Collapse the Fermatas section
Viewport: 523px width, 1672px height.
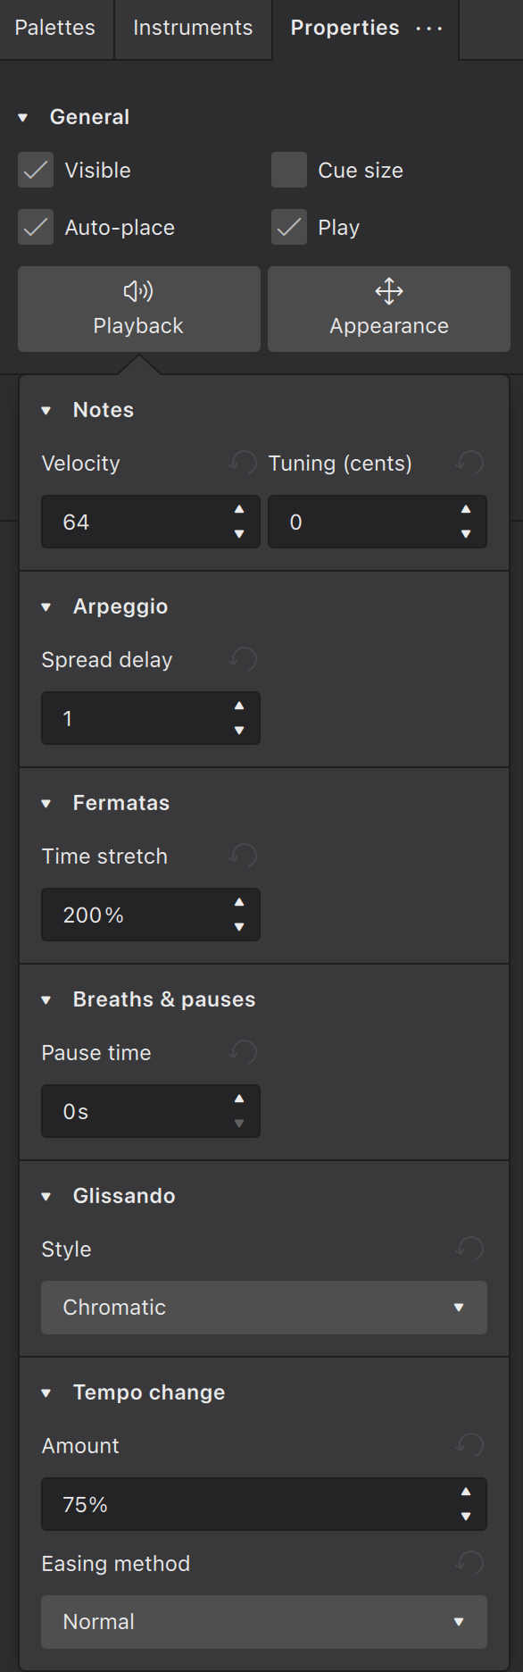[x=46, y=802]
